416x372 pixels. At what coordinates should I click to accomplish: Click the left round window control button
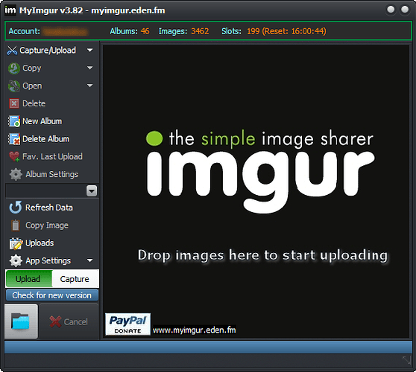click(391, 10)
